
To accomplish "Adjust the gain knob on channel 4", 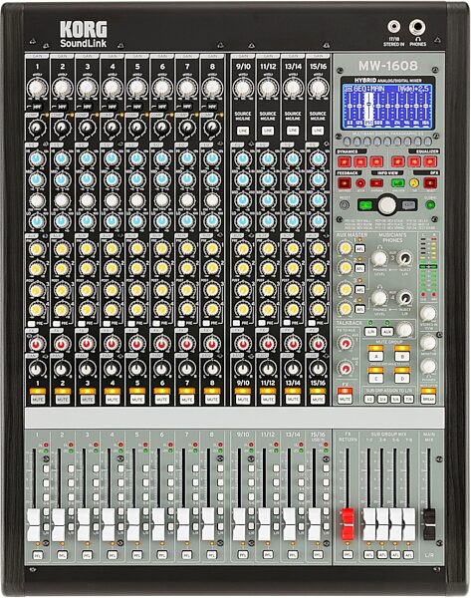I will 112,88.
